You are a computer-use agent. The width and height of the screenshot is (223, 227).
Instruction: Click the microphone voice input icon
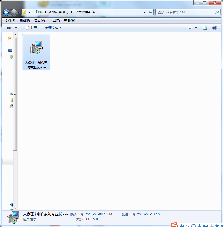(200, 226)
